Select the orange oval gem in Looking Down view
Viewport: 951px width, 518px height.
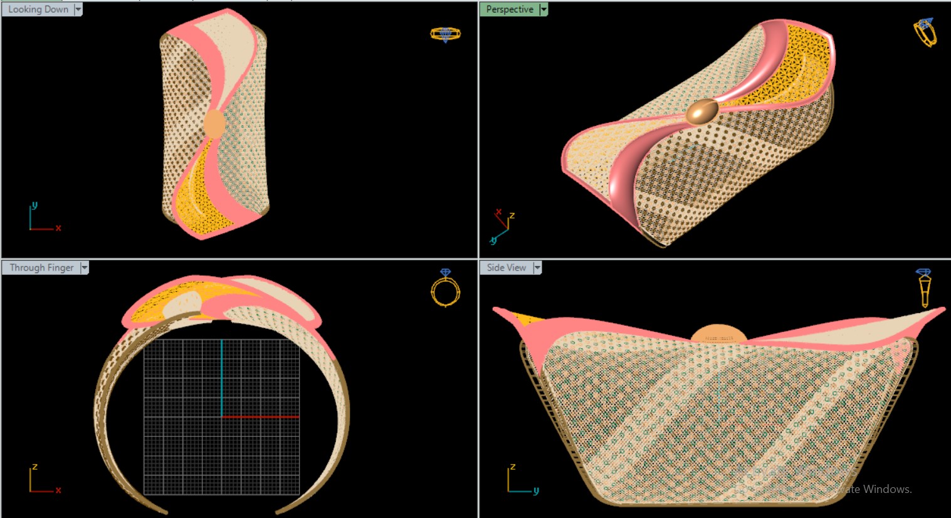(x=214, y=123)
